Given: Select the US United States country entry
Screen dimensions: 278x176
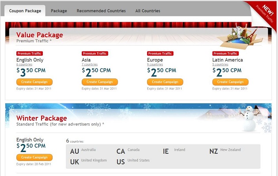Looking at the screenshot, I should click(x=133, y=162).
